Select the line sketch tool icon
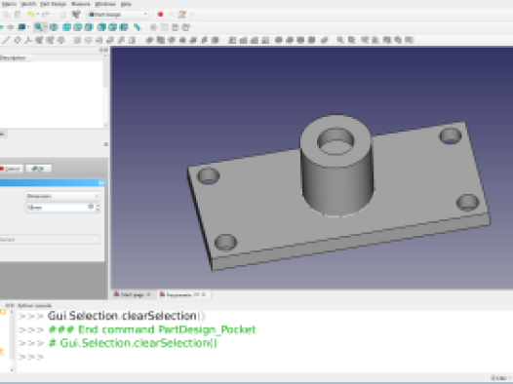 6,40
